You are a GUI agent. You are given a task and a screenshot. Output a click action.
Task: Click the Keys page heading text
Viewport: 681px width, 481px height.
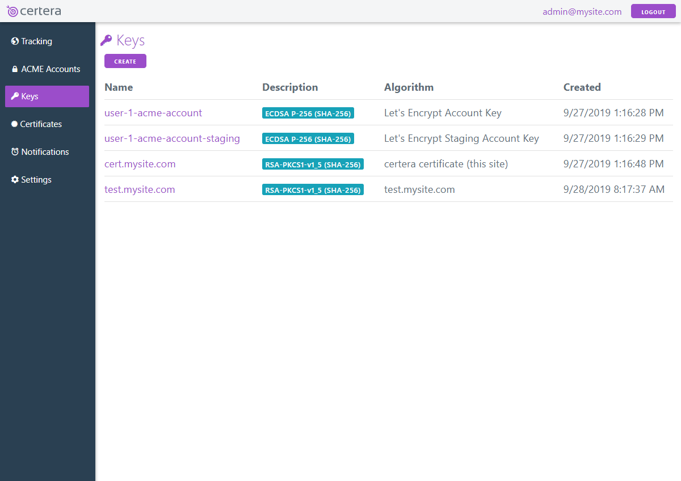131,40
